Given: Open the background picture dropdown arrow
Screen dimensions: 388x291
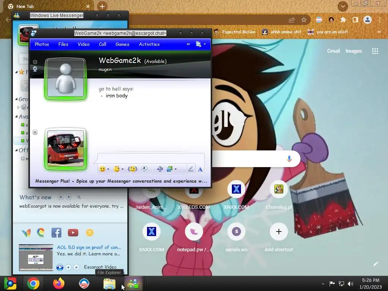Looking at the screenshot, I should click(x=176, y=169).
